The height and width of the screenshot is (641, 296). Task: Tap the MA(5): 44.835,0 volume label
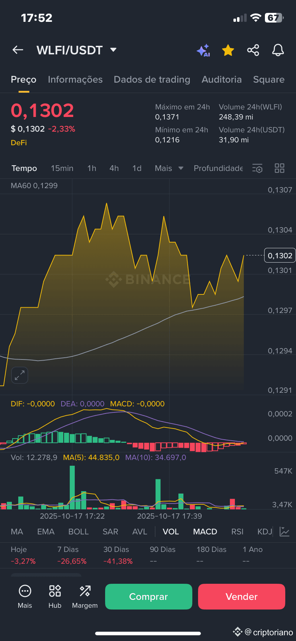(x=91, y=457)
